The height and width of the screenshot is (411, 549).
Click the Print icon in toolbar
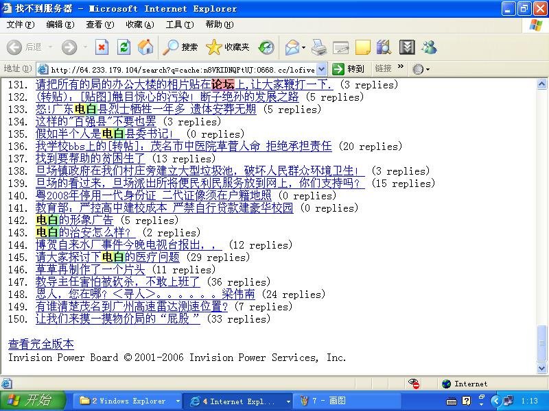tap(318, 47)
